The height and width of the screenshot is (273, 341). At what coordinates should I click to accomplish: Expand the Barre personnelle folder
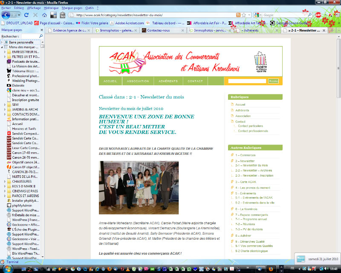pos(2,42)
